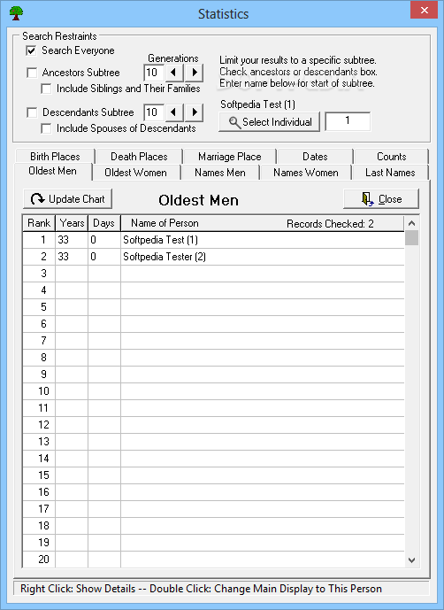Close the Statistics window
Screen dimensions: 444x610
[x=424, y=11]
